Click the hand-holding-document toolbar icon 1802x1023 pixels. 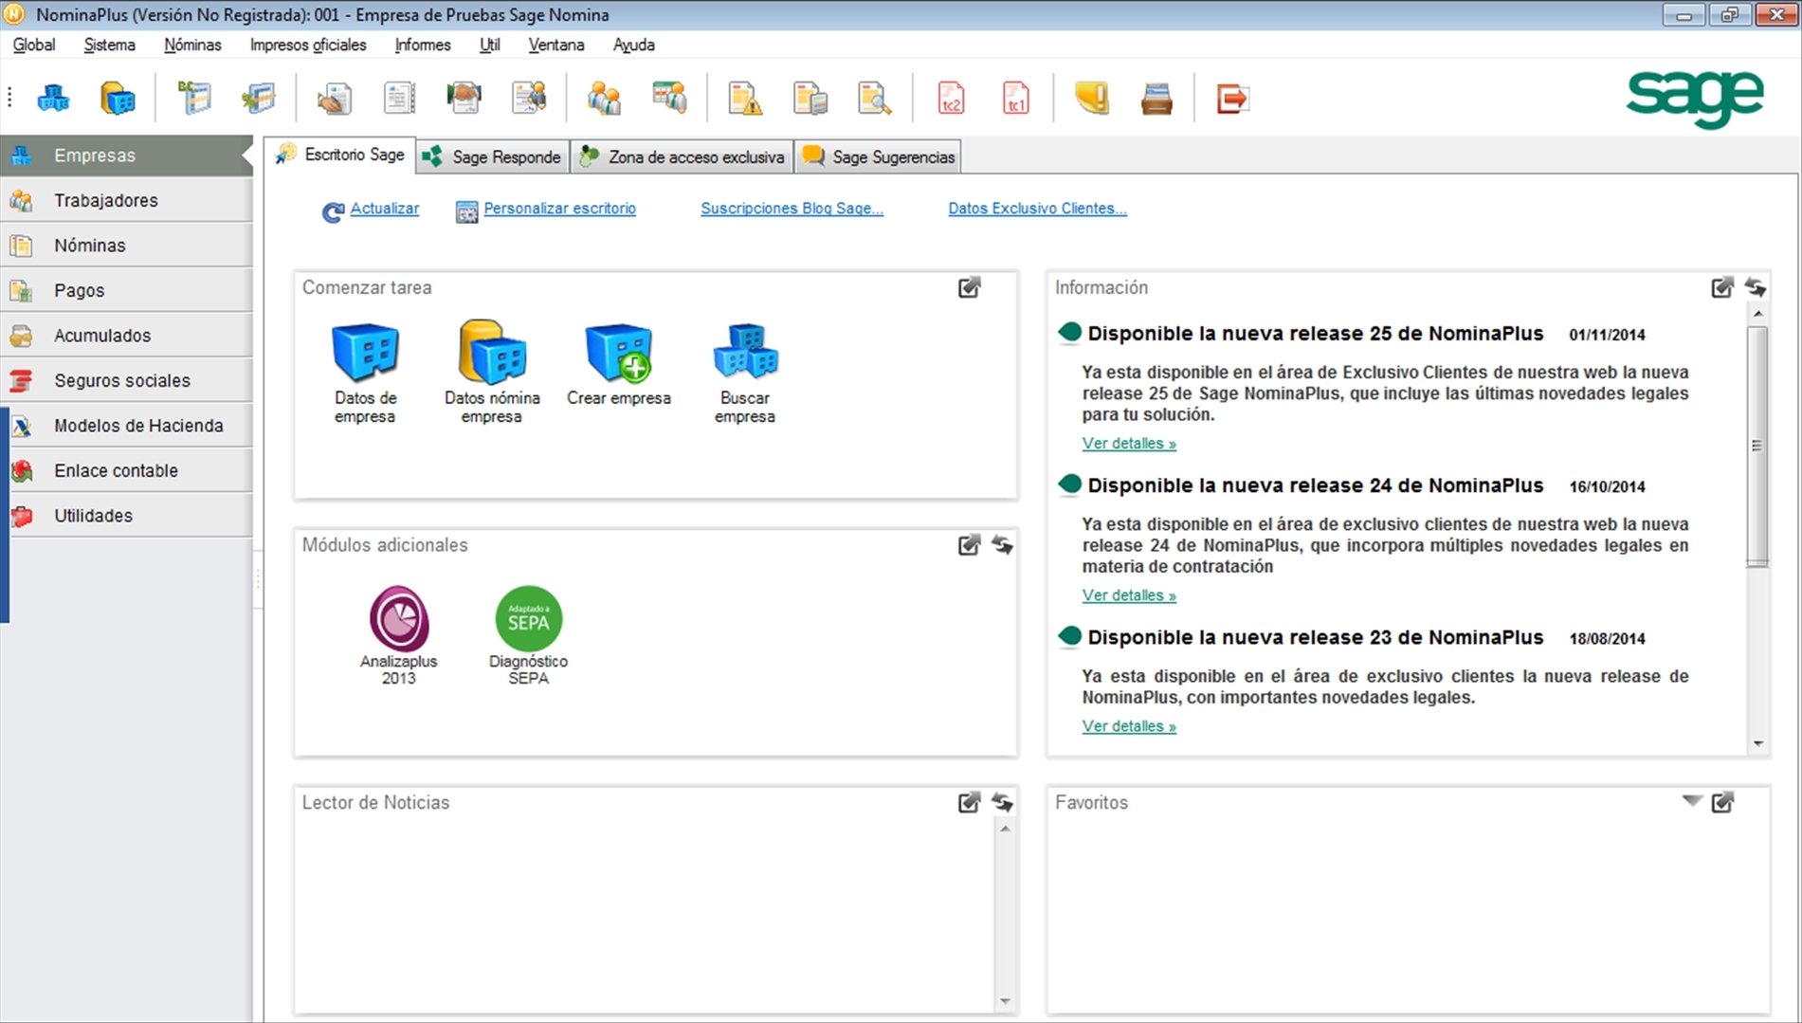[334, 99]
